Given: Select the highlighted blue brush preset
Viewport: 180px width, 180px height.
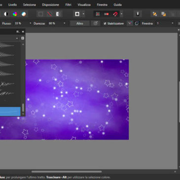Looking at the screenshot, I should (x=10, y=111).
